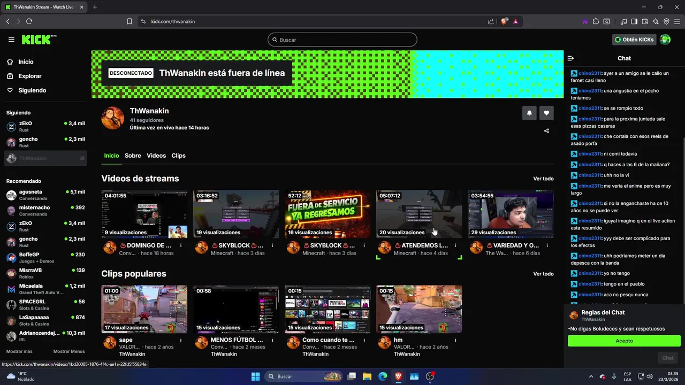Open options menu for ATENDEMOS video
The width and height of the screenshot is (685, 385).
coord(455,245)
